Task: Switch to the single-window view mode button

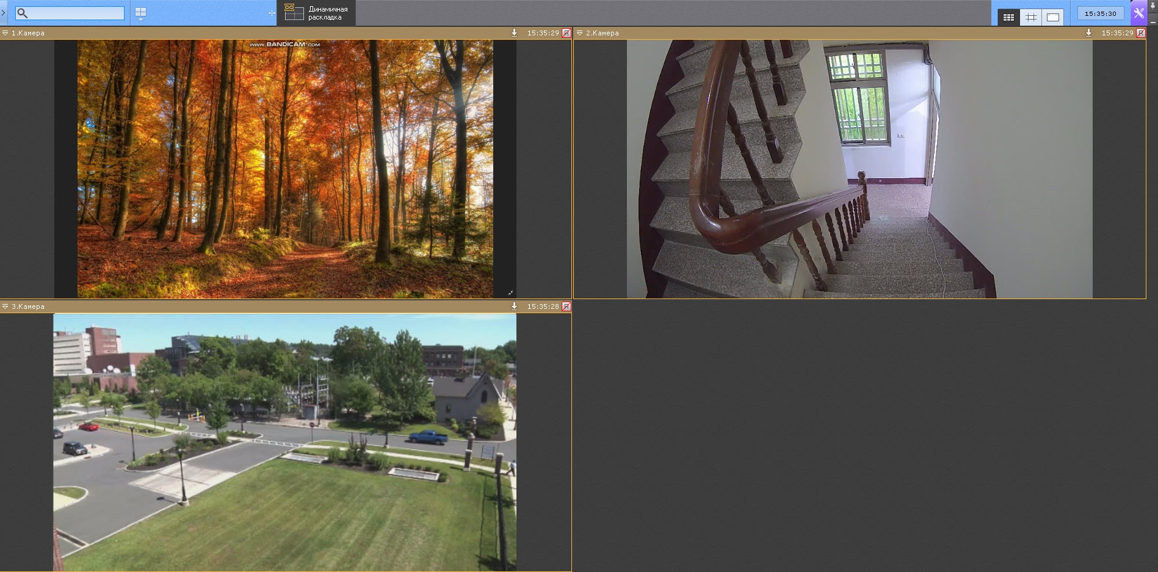Action: [x=1053, y=17]
